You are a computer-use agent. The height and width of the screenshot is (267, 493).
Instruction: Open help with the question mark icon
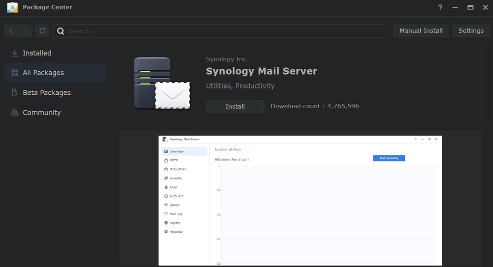440,8
